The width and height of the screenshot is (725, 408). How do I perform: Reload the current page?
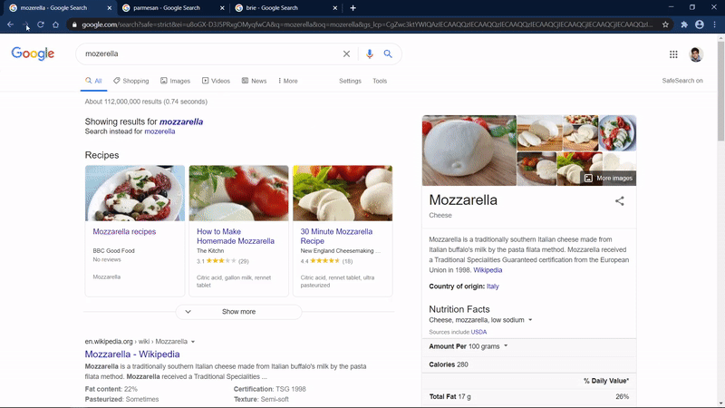pyautogui.click(x=41, y=24)
